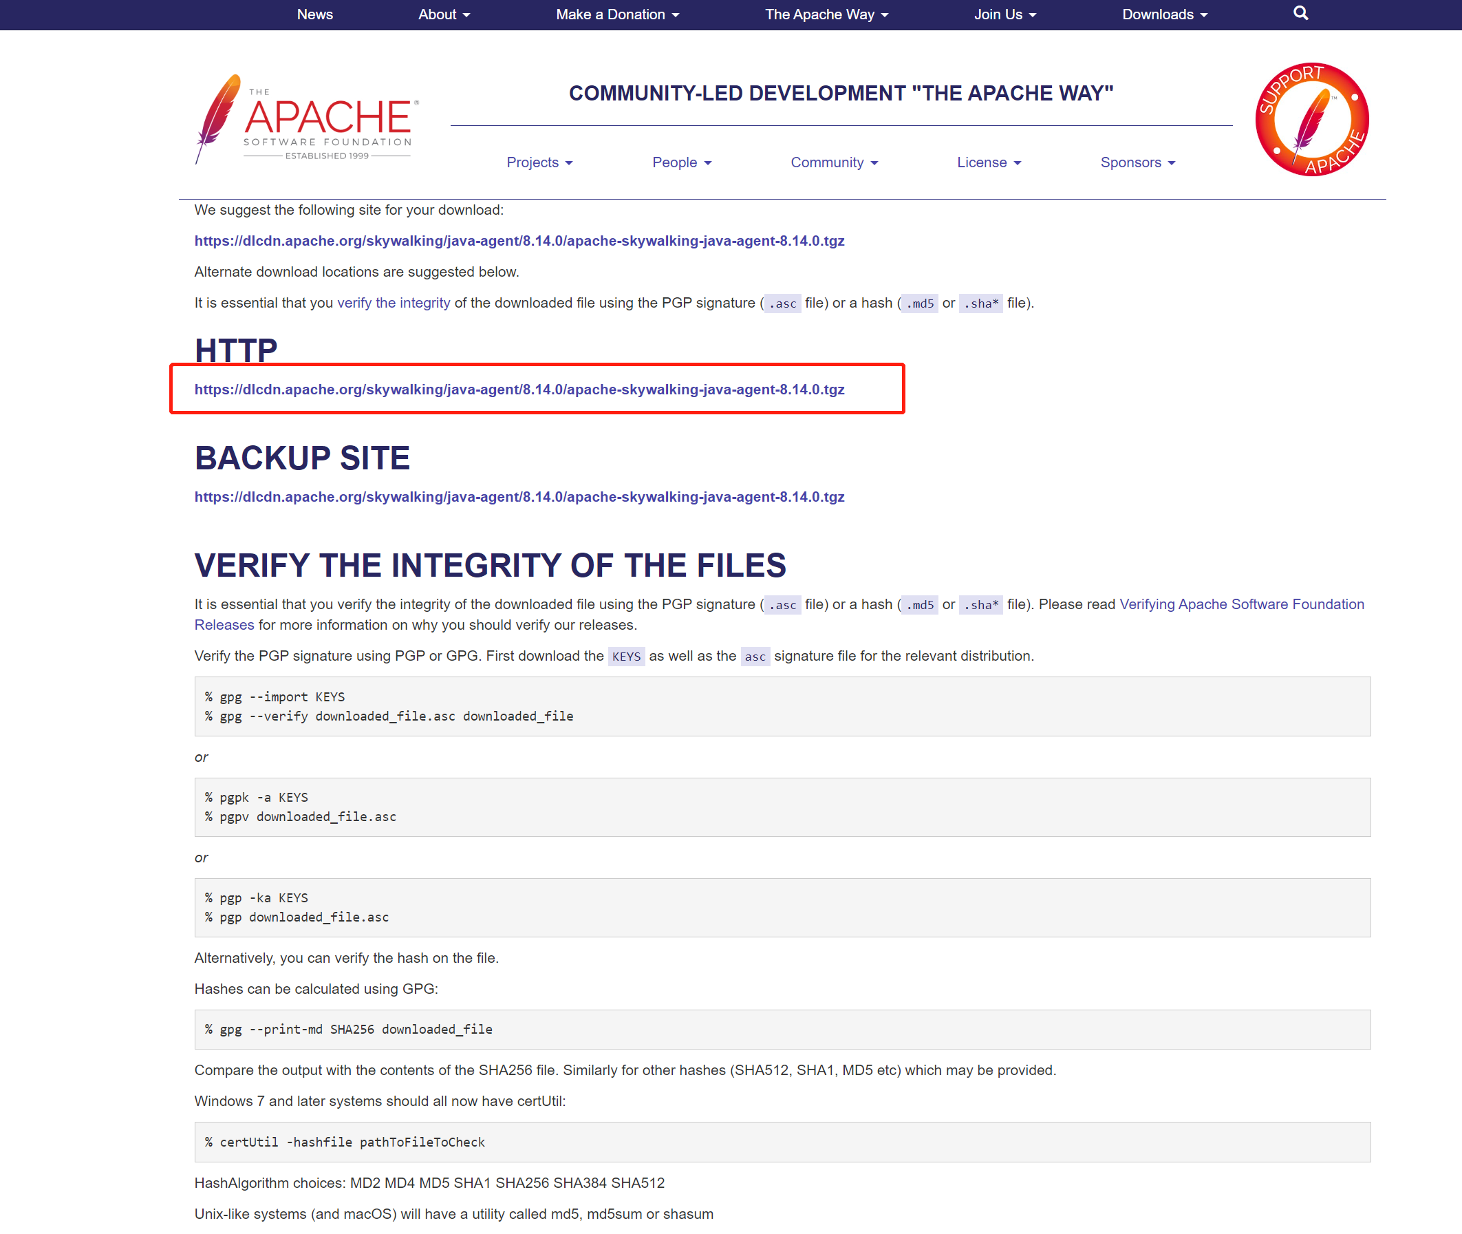Image resolution: width=1462 pixels, height=1234 pixels.
Task: Expand the License dropdown menu
Action: pos(988,162)
